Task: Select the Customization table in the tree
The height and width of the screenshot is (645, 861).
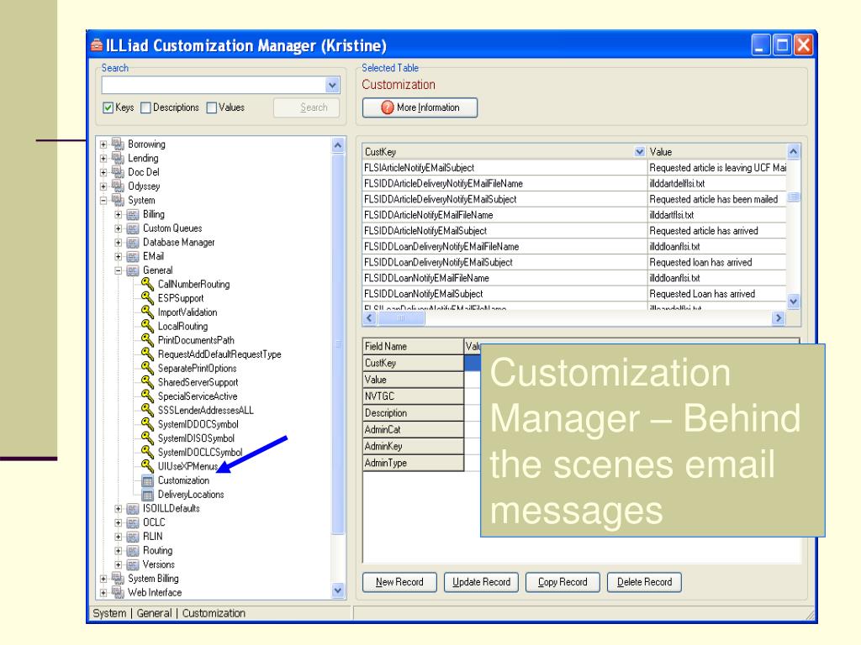Action: [x=183, y=480]
